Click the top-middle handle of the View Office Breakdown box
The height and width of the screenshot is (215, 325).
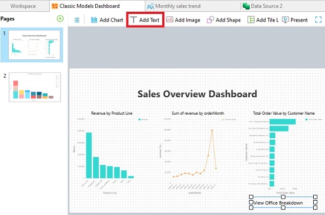283,197
